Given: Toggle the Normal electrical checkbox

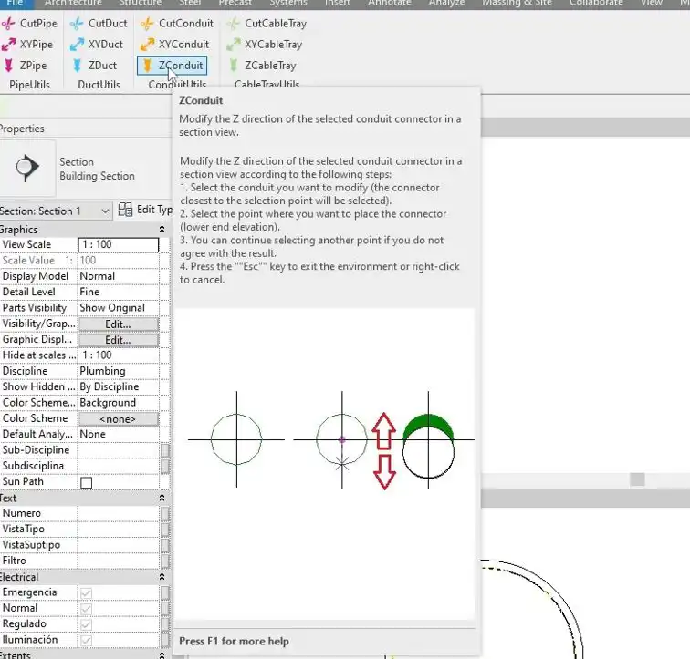Looking at the screenshot, I should 86,609.
